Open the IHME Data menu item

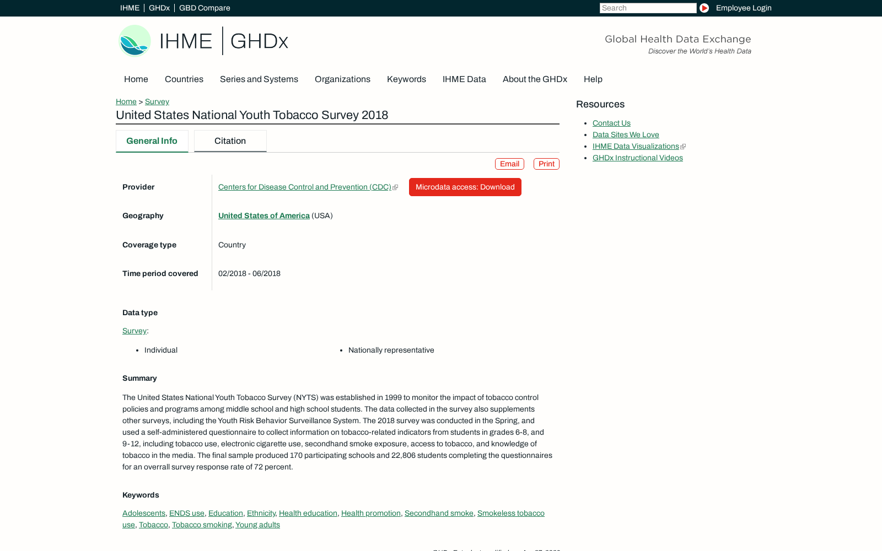coord(464,79)
